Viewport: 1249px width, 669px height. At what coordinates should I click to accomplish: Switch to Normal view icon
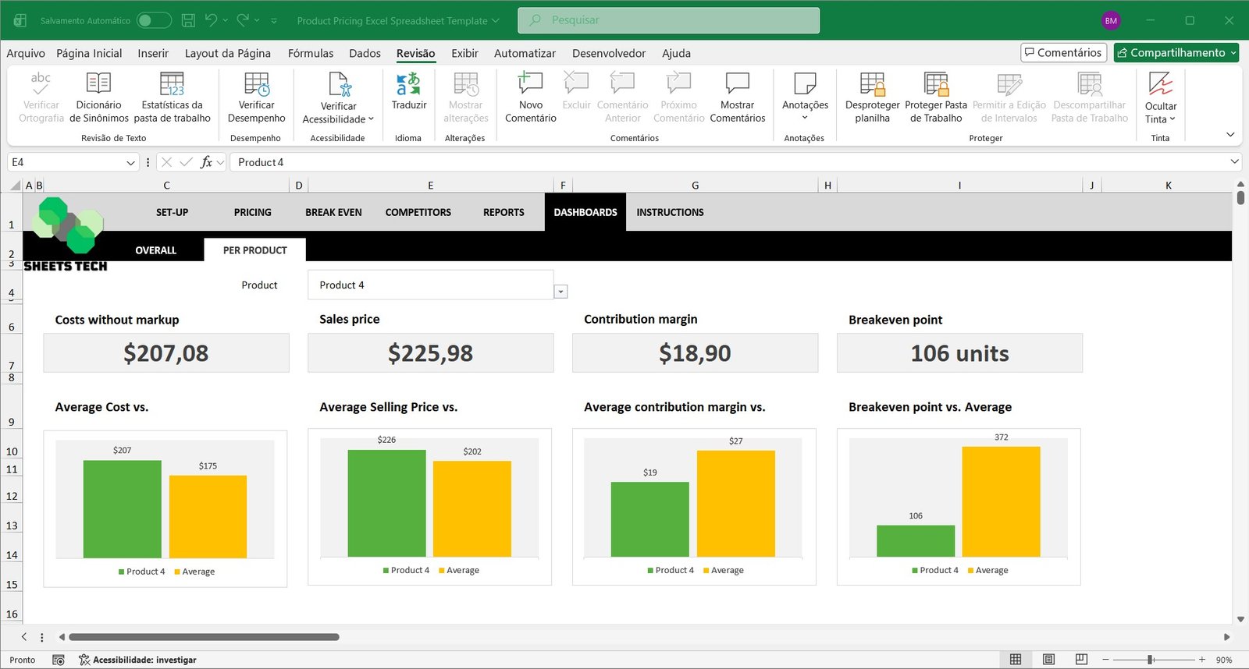point(1016,660)
